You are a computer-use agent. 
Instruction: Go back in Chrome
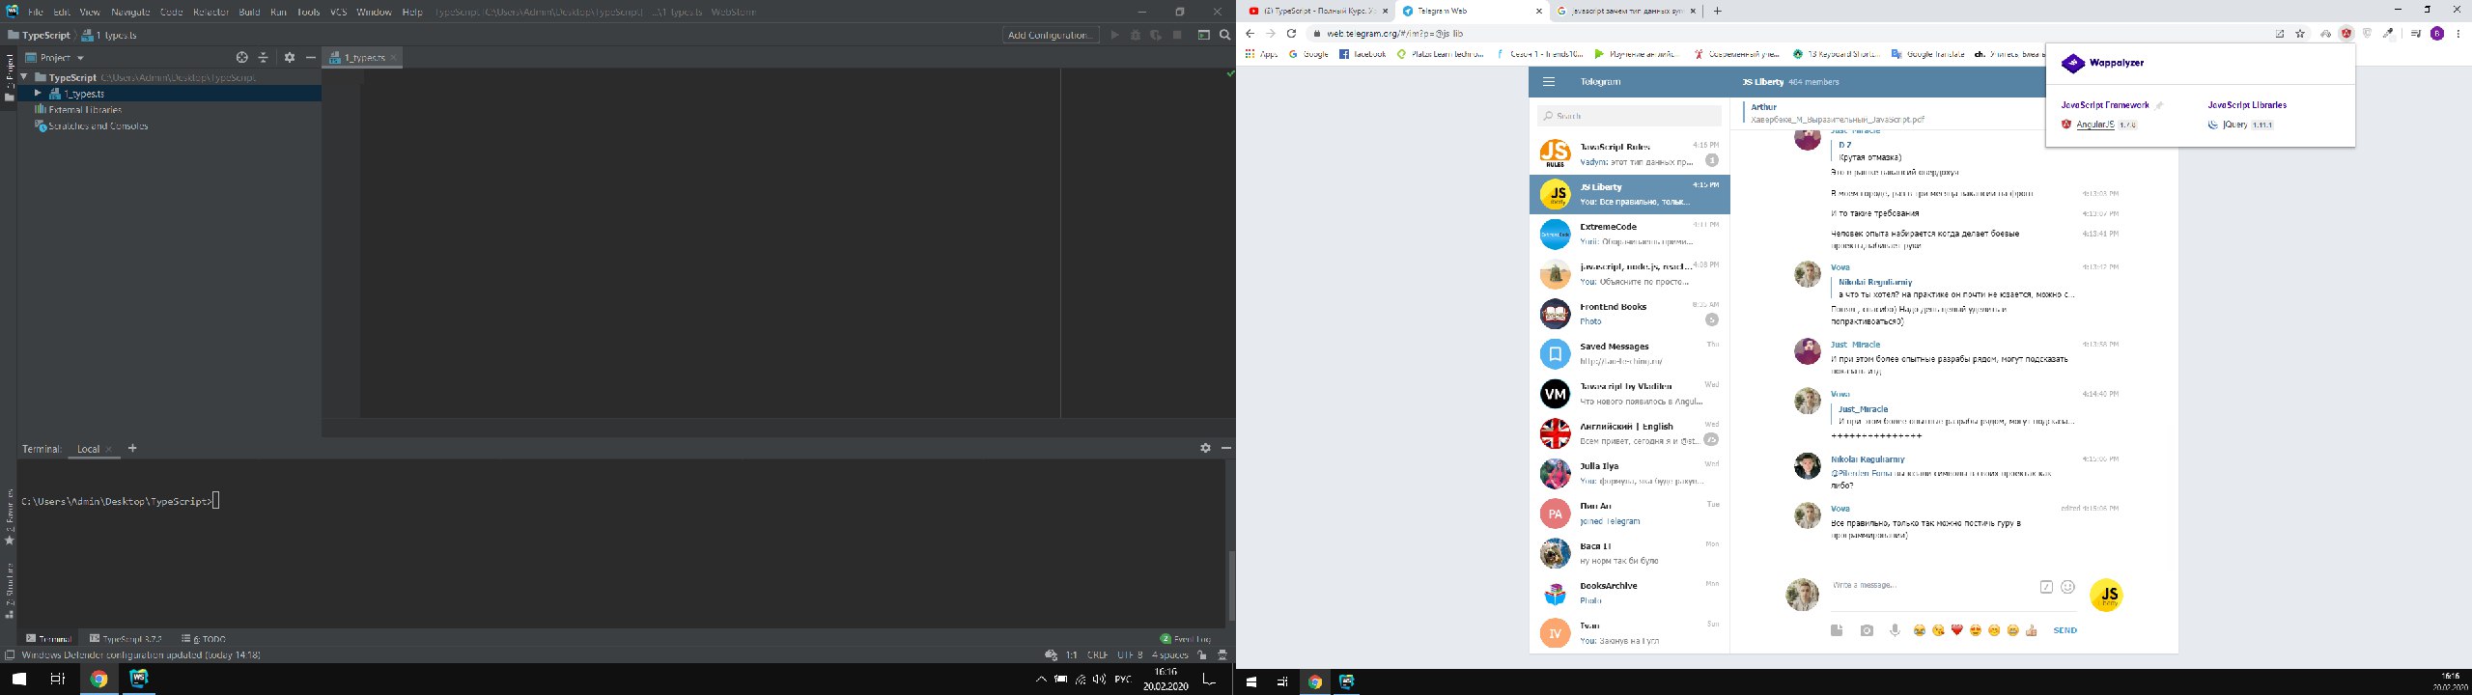pos(1250,34)
